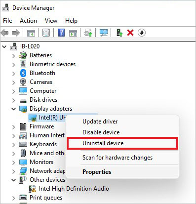
Task: Click the Computer category monitor icon
Action: coord(23,91)
